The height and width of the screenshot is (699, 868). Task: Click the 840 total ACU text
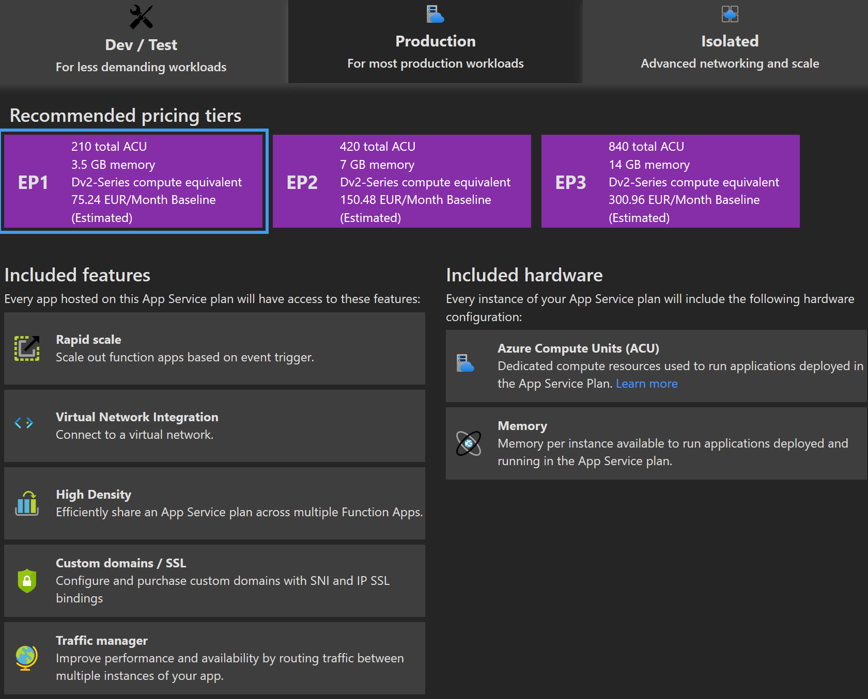(646, 147)
